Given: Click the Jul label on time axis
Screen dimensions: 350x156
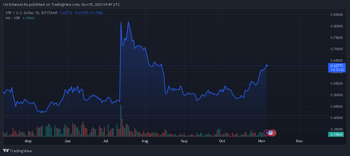Looking at the screenshot, I should tap(106, 141).
